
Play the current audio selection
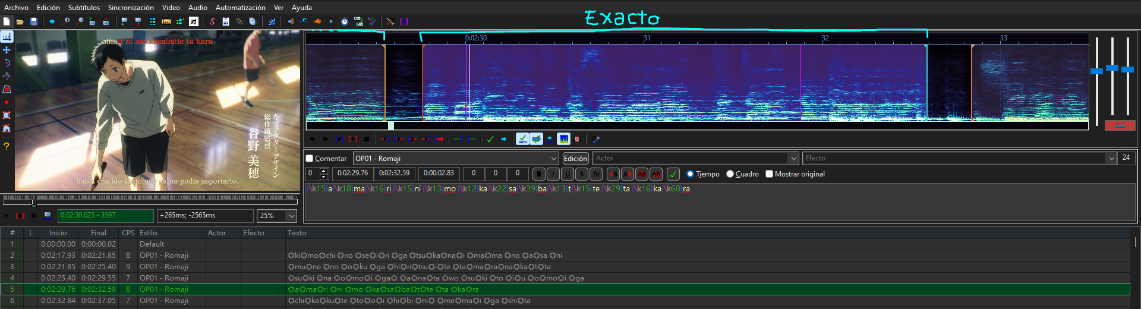pos(353,139)
